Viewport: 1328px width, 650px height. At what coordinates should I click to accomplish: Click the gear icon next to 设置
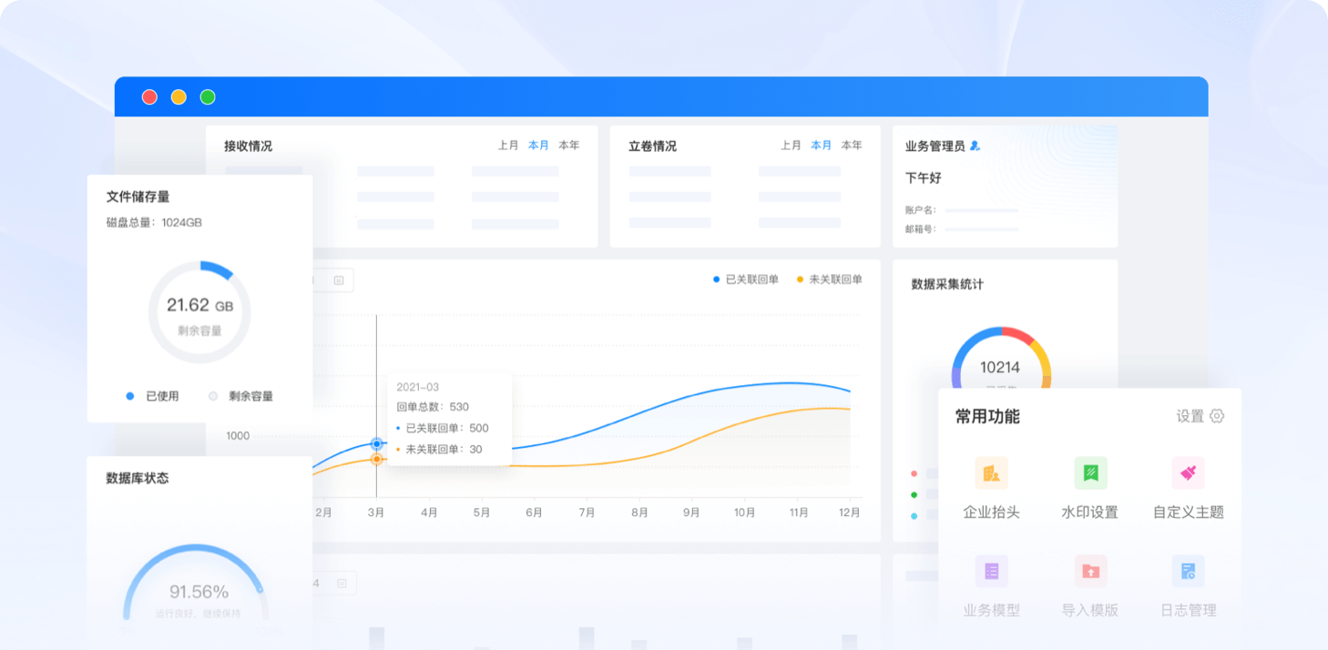tap(1217, 416)
